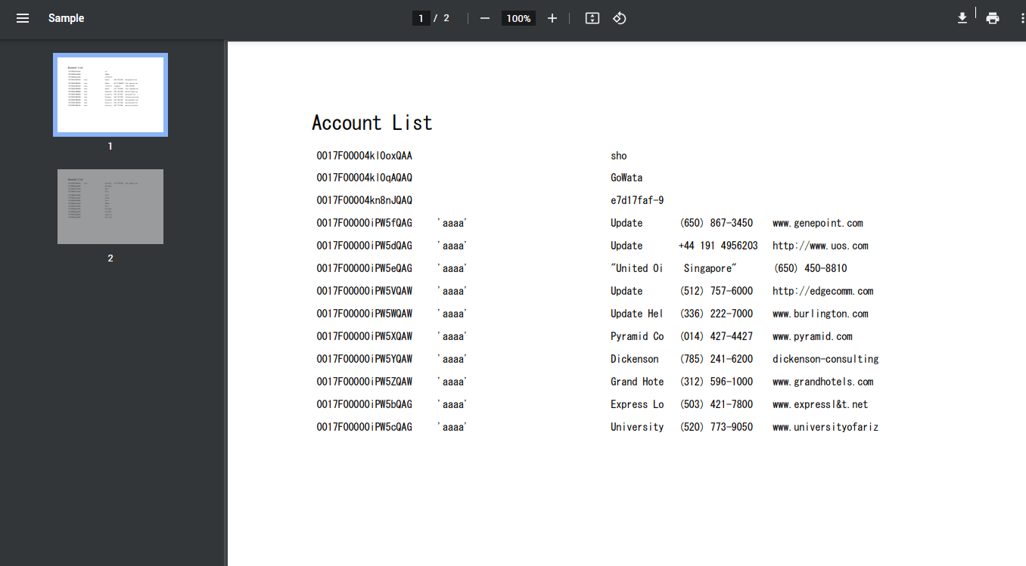Click the www.genepoint.com URL text
This screenshot has height=566, width=1026.
click(818, 223)
